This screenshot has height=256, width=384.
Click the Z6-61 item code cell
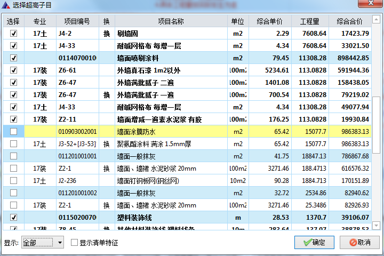coord(77,70)
